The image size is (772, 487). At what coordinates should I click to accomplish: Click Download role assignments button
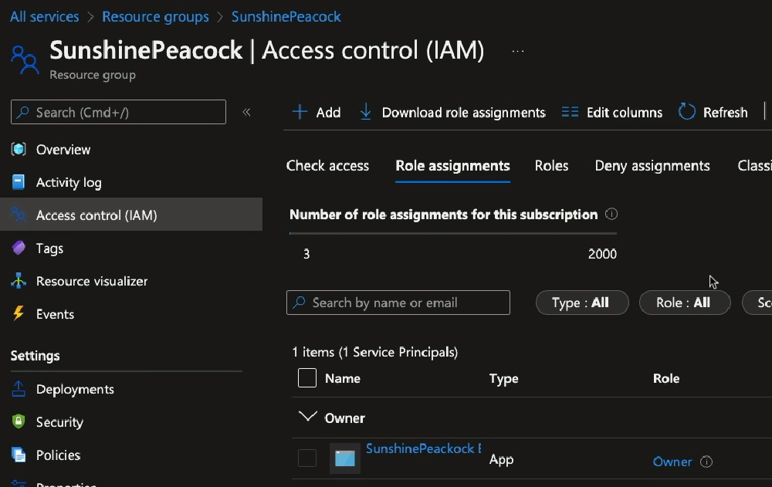tap(452, 112)
